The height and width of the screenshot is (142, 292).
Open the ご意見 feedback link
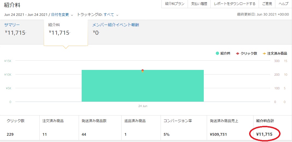pos(267,4)
